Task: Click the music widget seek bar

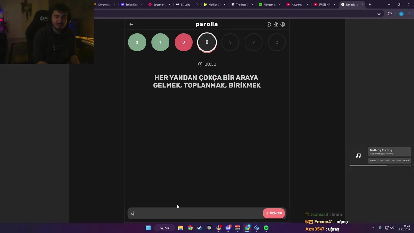Action: pos(390,161)
